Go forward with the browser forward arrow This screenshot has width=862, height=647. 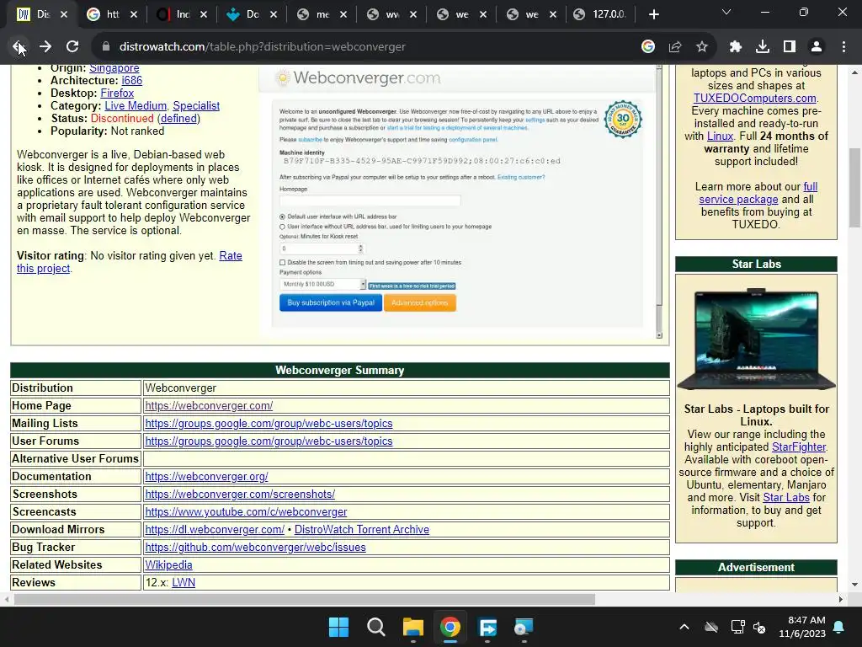[x=45, y=47]
